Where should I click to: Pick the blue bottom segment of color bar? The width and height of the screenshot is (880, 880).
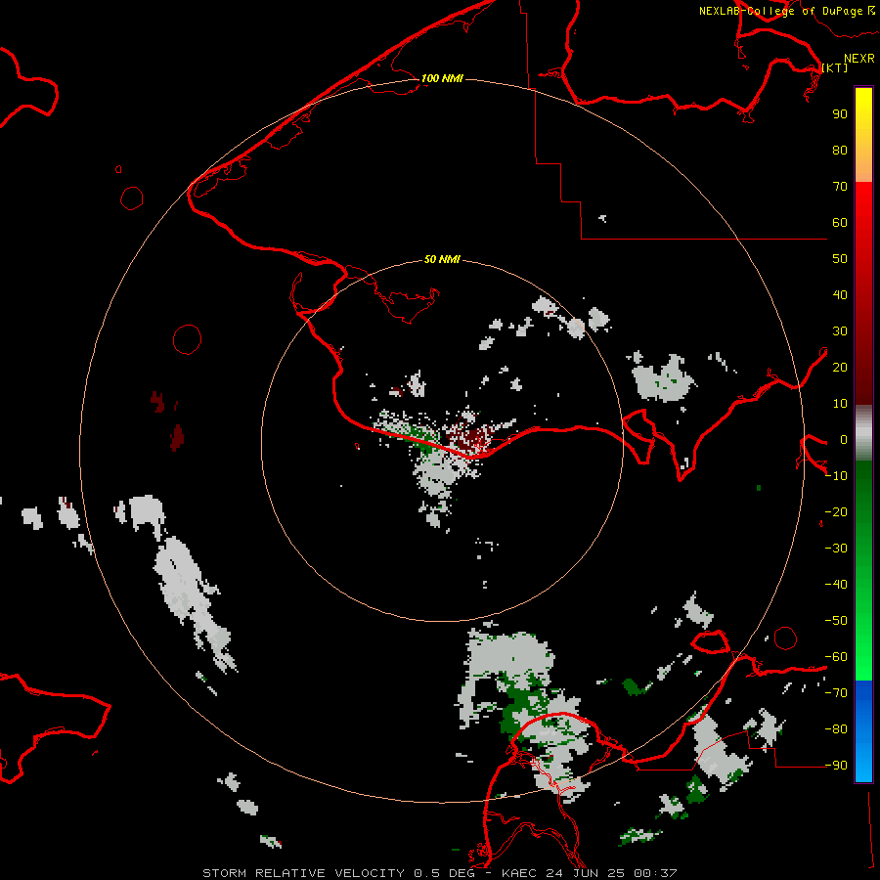[863, 730]
